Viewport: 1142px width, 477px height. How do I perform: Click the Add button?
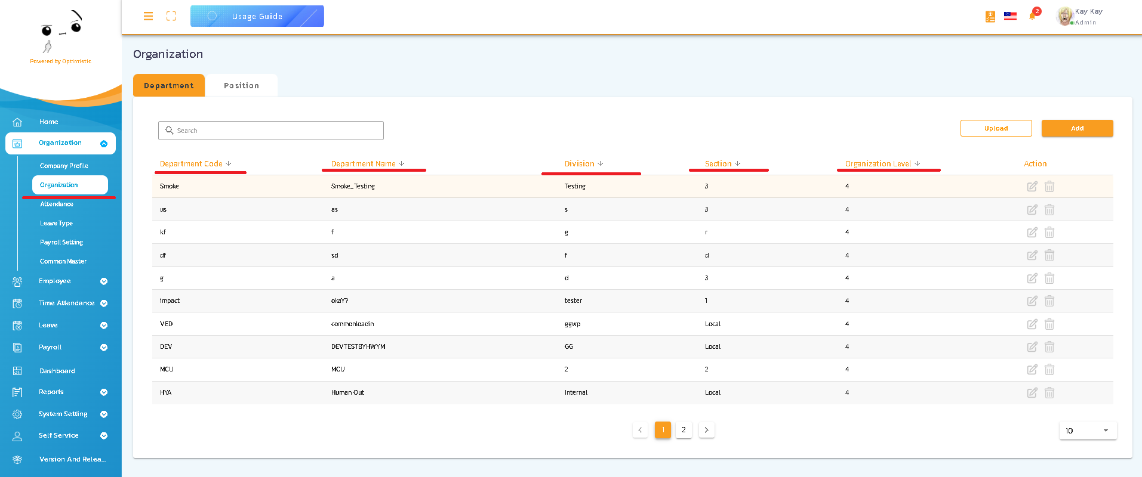coord(1077,128)
